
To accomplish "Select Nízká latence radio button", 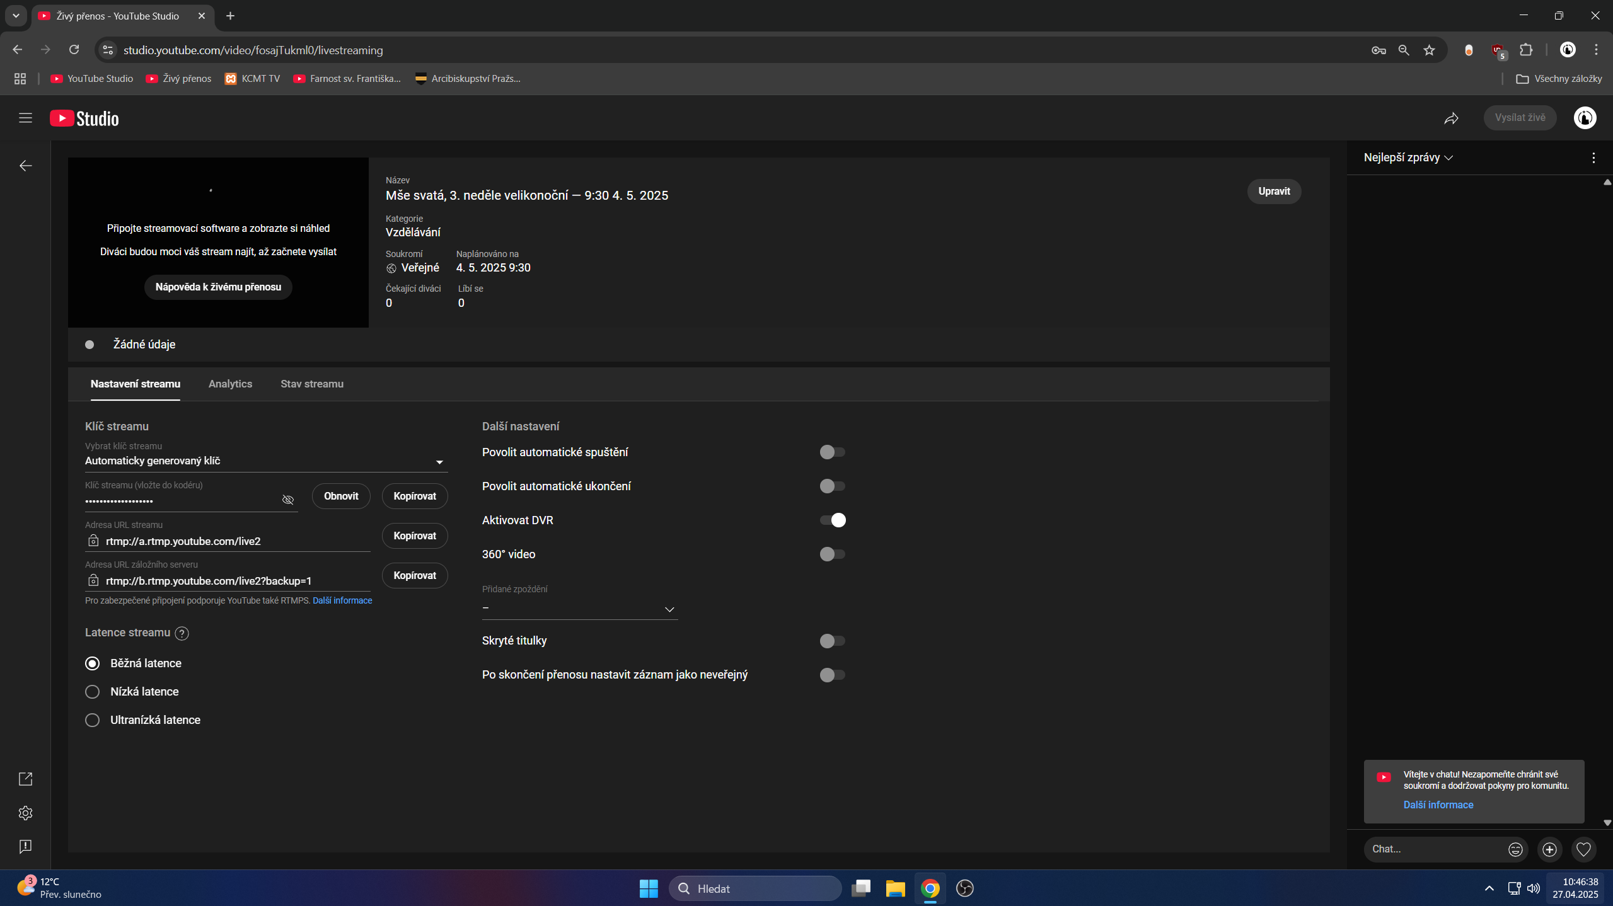I will 93,692.
